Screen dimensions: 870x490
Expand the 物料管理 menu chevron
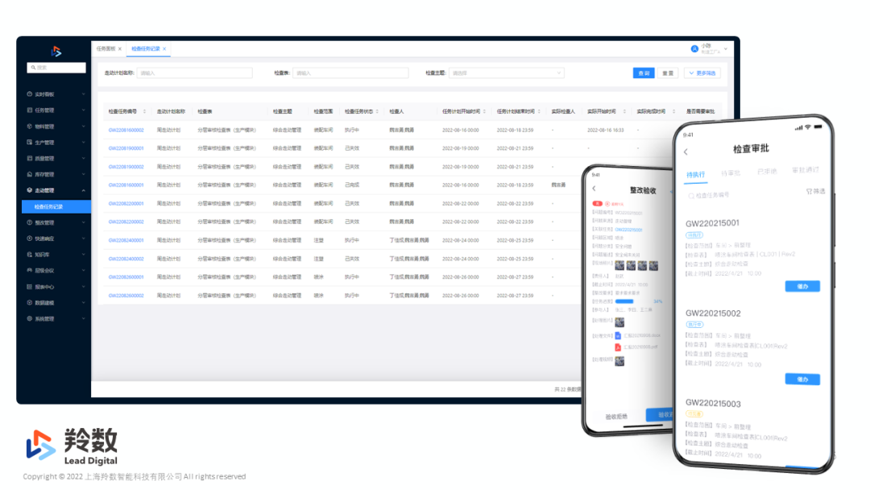pos(83,126)
